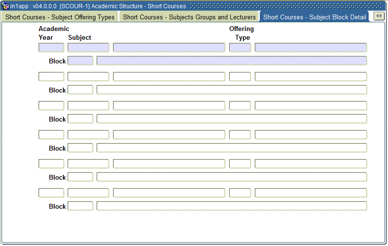Click the first record's Block code field

[x=80, y=61]
